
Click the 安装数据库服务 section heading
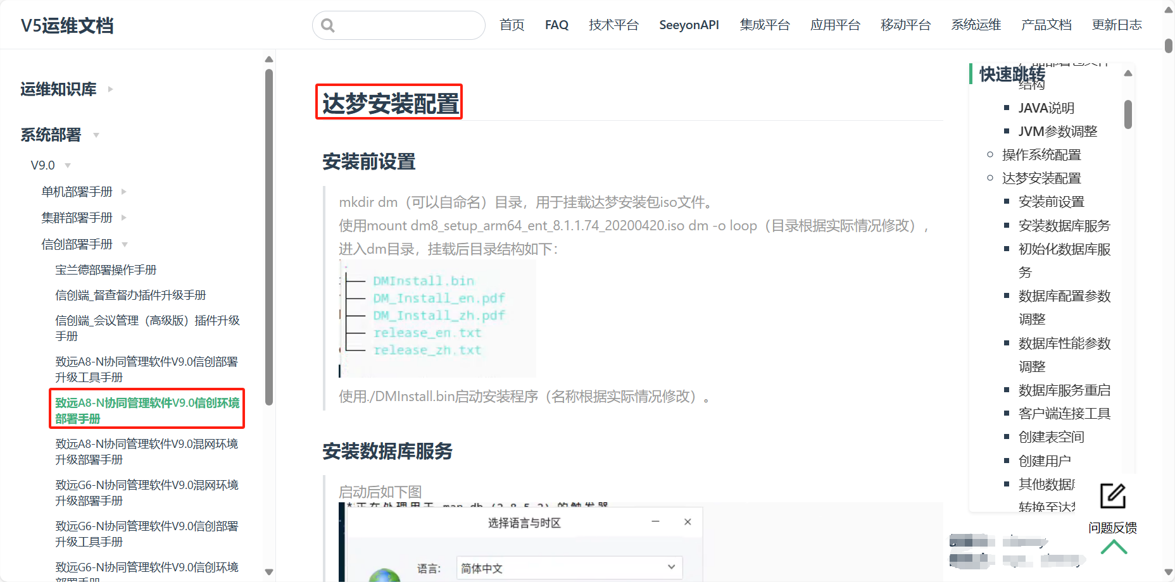tap(387, 452)
